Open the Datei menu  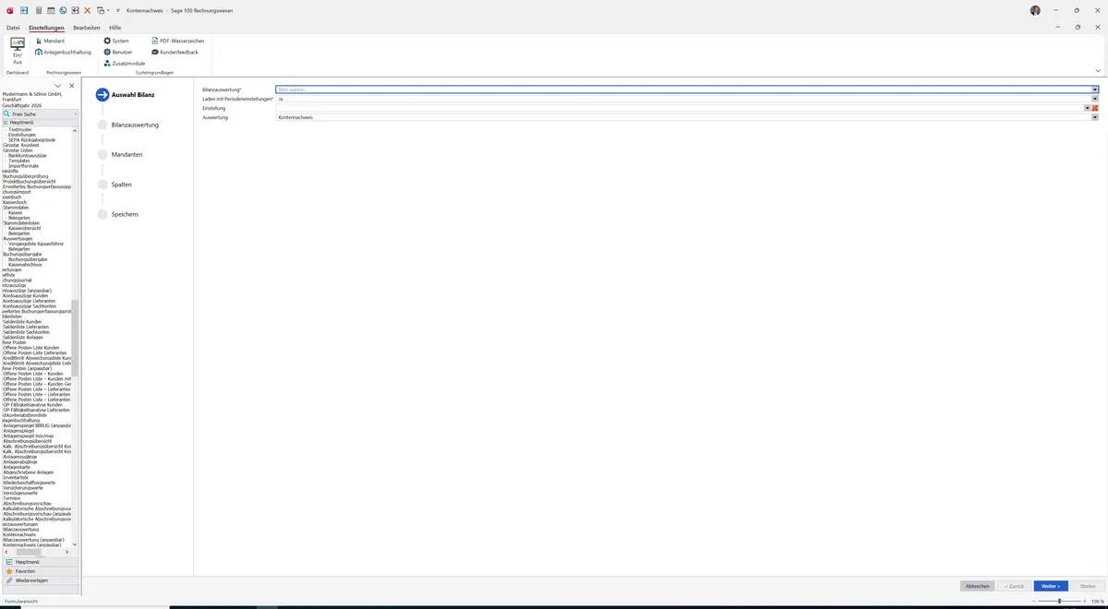pyautogui.click(x=13, y=28)
